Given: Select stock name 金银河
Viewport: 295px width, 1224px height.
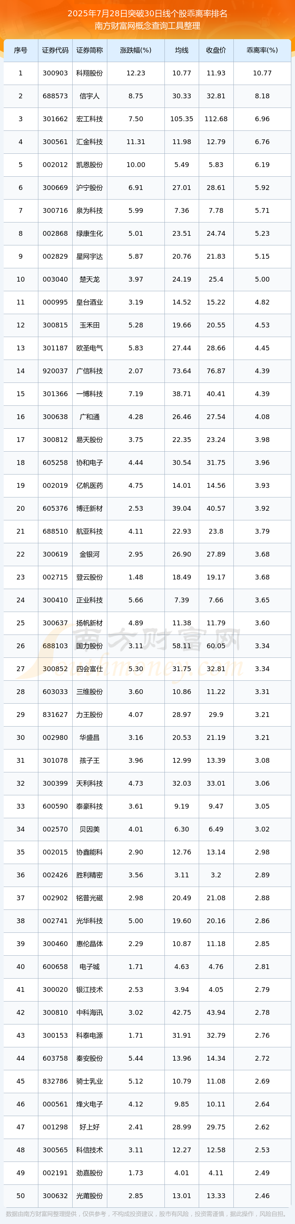Looking at the screenshot, I should click(x=90, y=554).
